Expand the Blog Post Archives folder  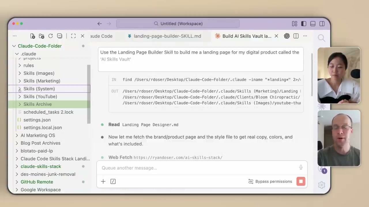point(17,143)
